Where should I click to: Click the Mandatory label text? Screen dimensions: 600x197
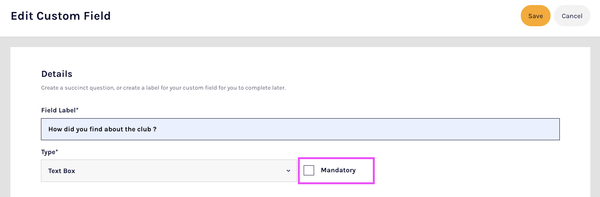[x=338, y=170]
